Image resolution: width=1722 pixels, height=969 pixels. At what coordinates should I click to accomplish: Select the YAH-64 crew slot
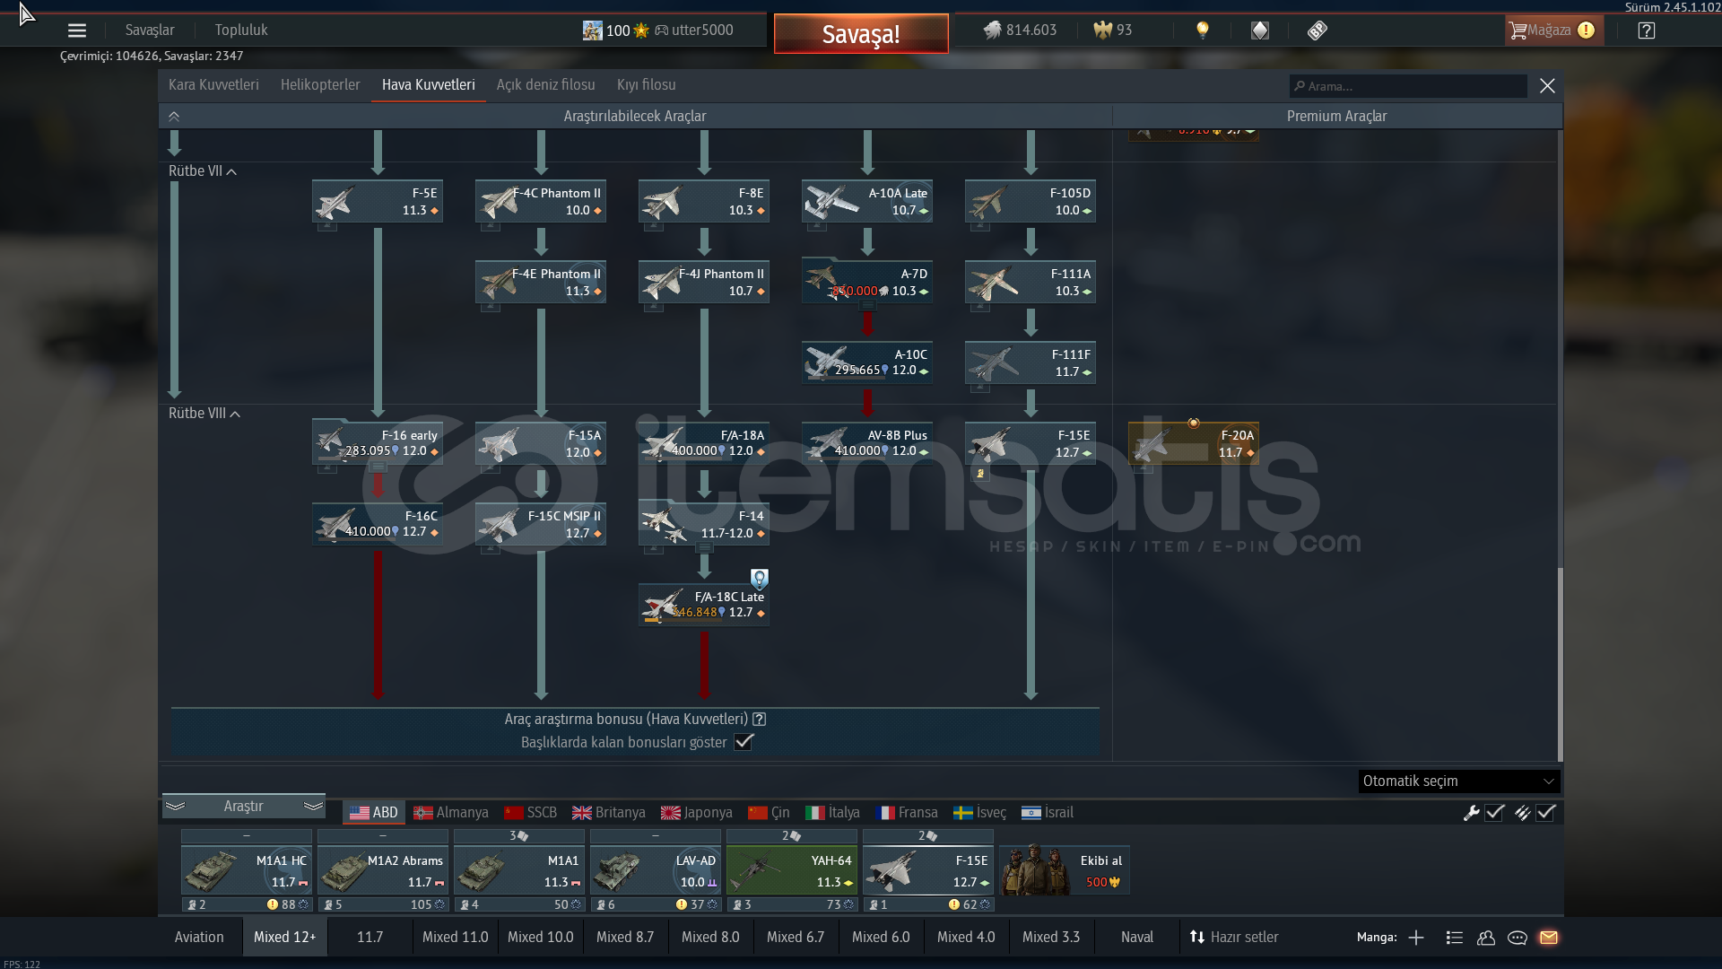(x=792, y=870)
